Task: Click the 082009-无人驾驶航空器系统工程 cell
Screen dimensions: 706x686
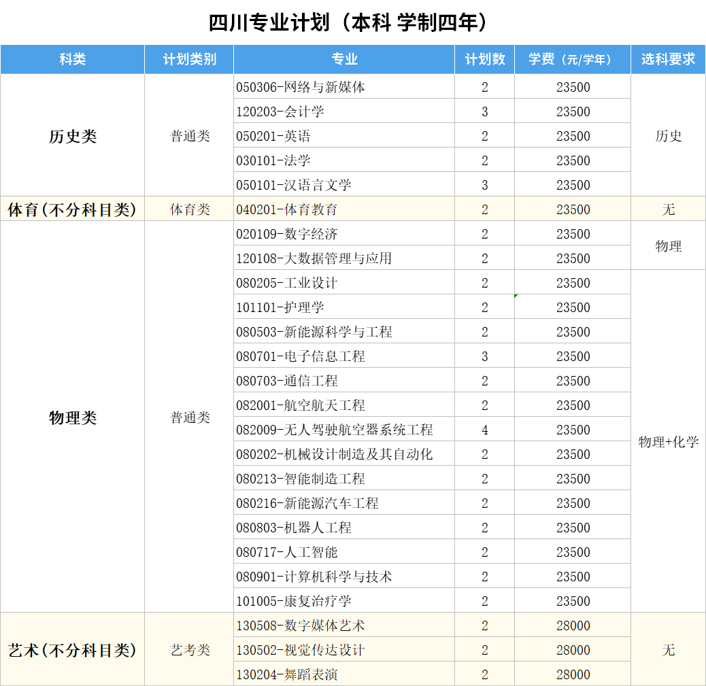Action: coord(335,430)
